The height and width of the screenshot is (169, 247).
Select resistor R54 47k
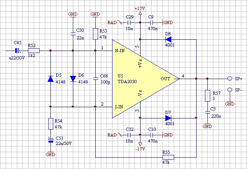pyautogui.click(x=50, y=123)
